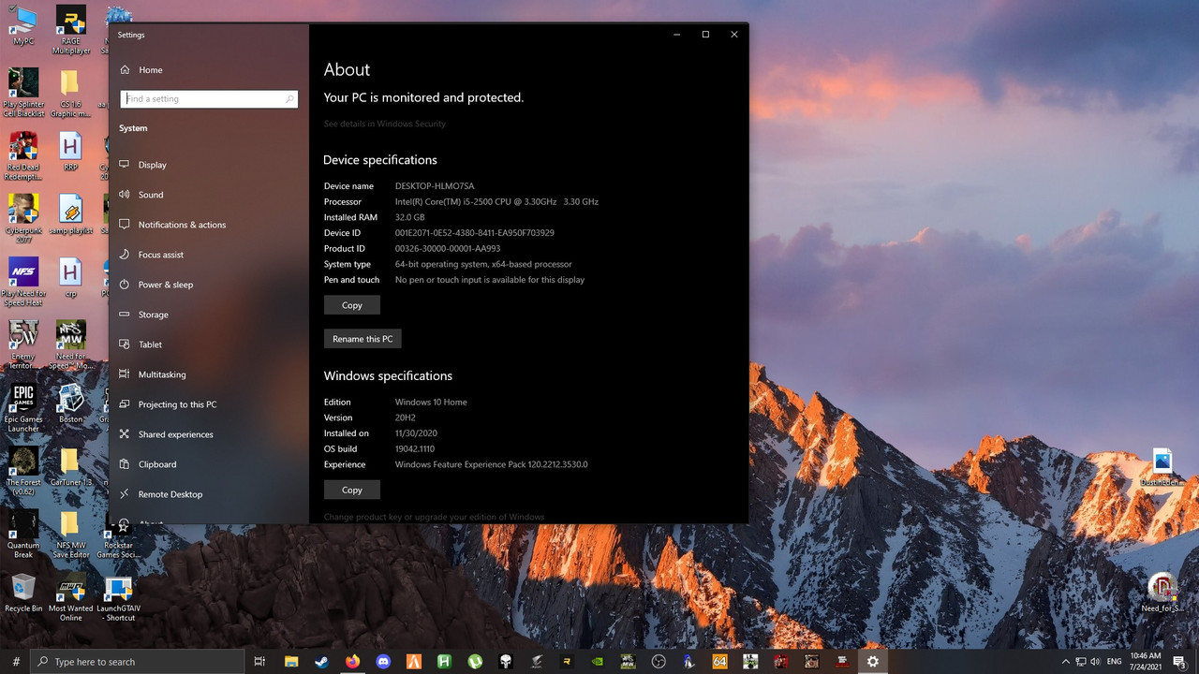
Task: Click the Product ID value 00326-30000-00001-AA993
Action: 448,248
